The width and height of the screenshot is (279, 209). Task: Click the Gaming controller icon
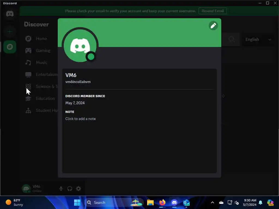[28, 51]
